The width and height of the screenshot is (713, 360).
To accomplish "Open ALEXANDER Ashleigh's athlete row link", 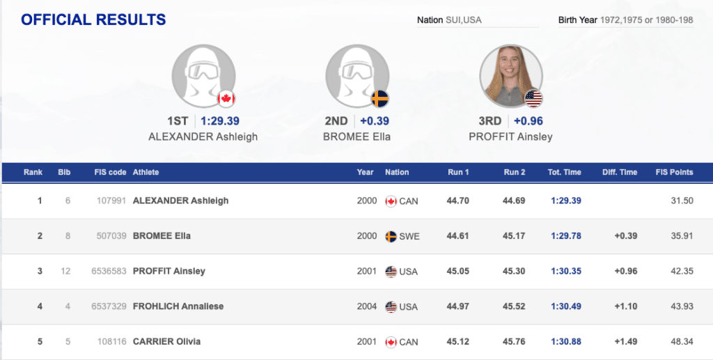I will click(x=180, y=201).
